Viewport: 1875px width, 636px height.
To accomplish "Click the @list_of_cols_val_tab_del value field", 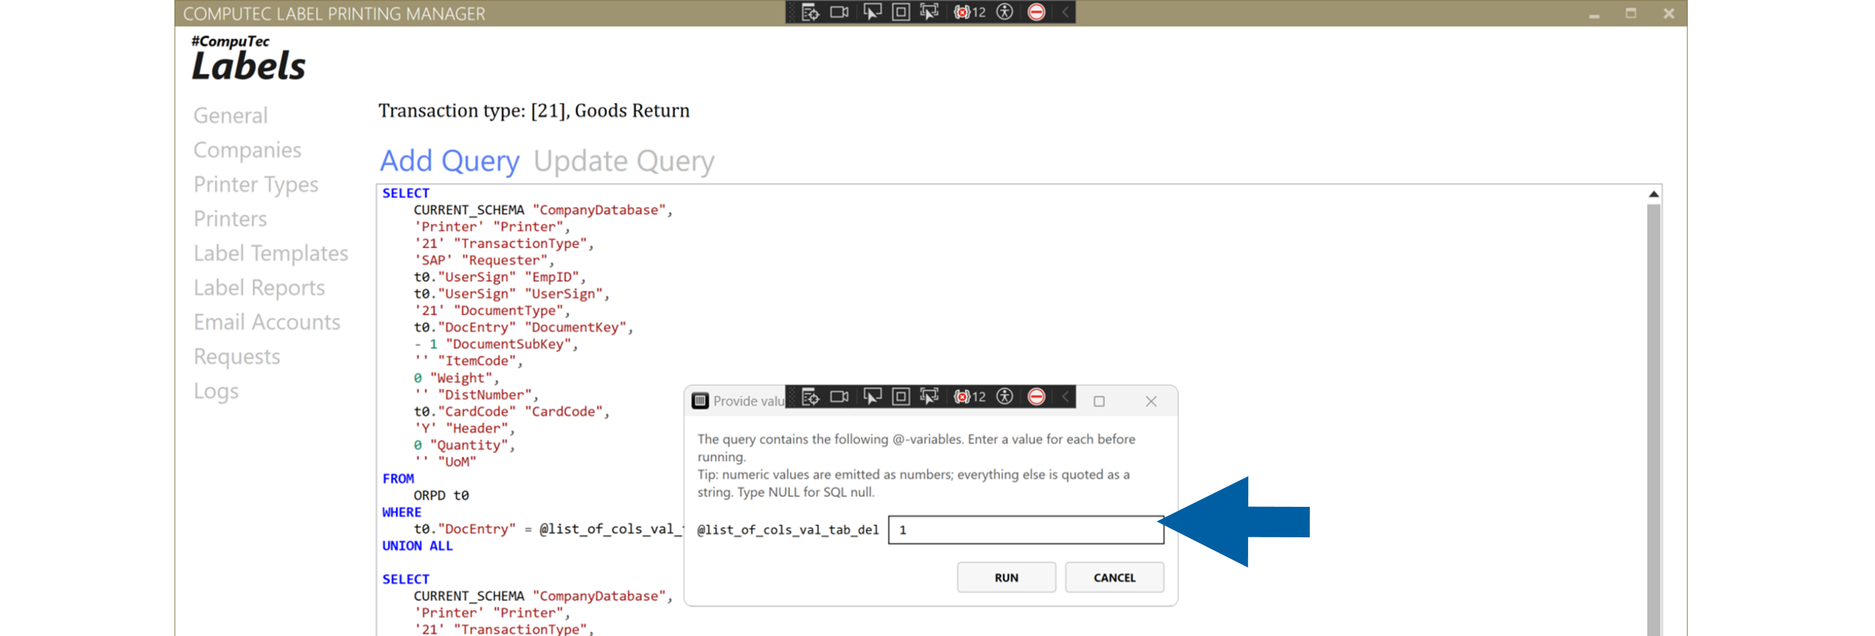I will 1026,530.
